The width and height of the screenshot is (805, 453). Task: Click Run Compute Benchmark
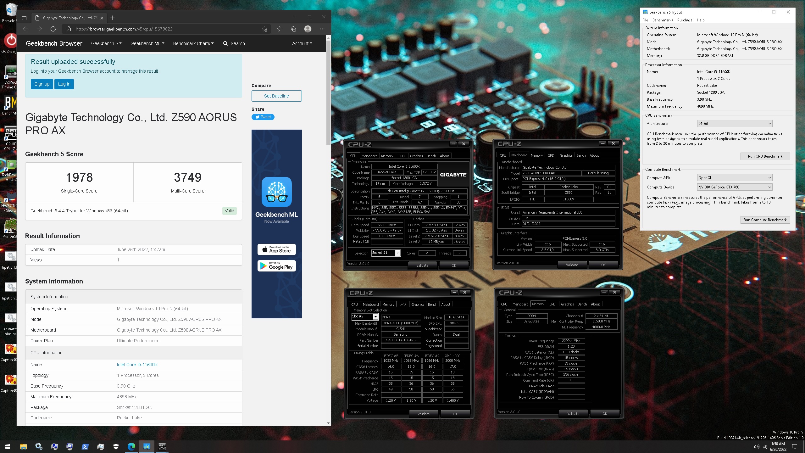coord(765,220)
